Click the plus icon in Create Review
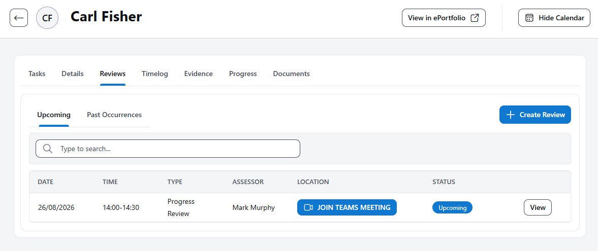Image resolution: width=598 pixels, height=251 pixels. click(x=510, y=115)
